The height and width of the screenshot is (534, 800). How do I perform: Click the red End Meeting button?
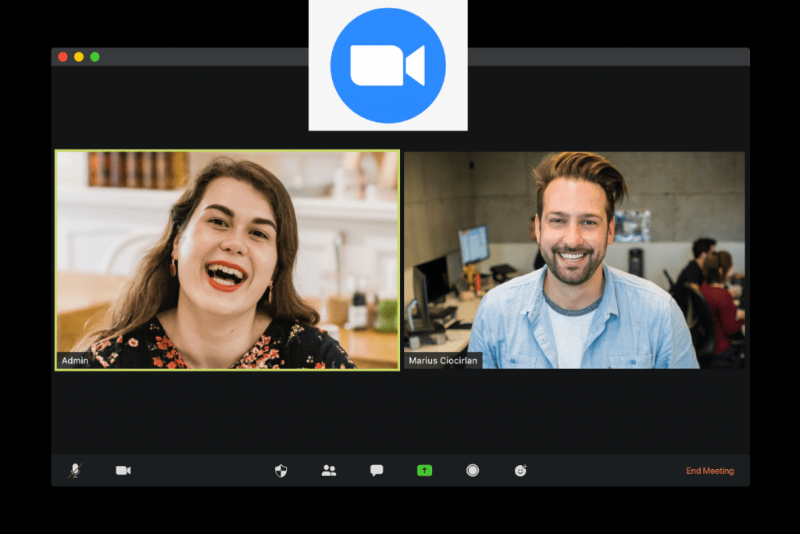click(x=709, y=471)
